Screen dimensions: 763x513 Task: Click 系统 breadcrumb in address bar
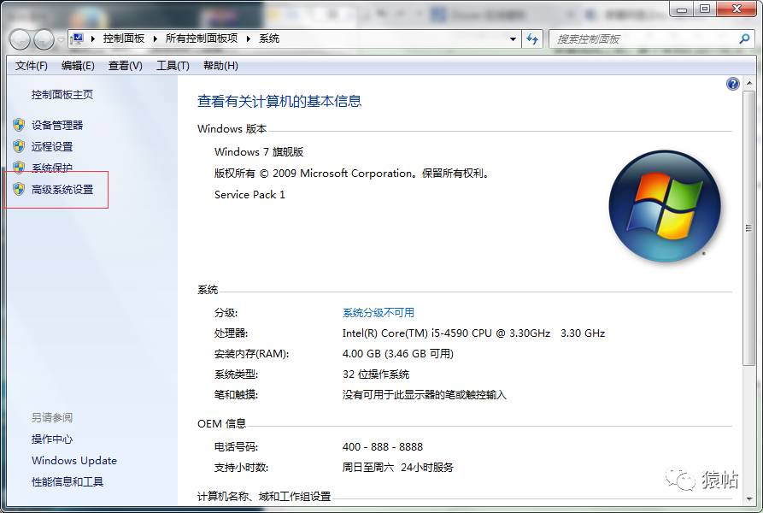point(269,38)
